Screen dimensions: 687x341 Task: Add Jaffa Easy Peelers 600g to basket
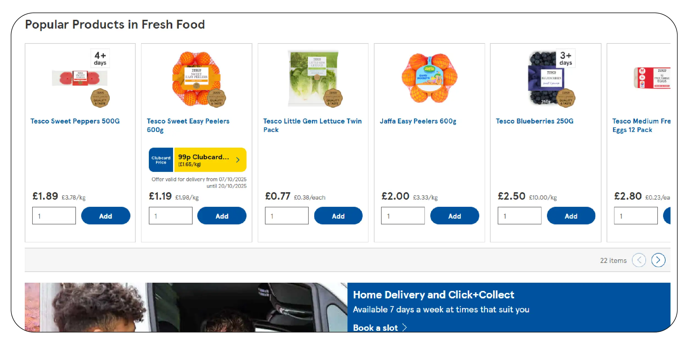pyautogui.click(x=455, y=216)
